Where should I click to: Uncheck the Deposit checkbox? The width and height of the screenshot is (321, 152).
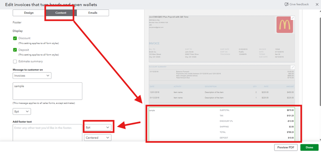(x=15, y=50)
